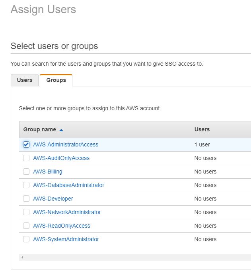Select the AWS-ReadOnlyAccess checkbox
This screenshot has height=273, width=251.
coord(26,226)
